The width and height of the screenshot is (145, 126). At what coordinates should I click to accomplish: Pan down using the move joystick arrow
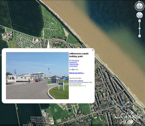140,17
